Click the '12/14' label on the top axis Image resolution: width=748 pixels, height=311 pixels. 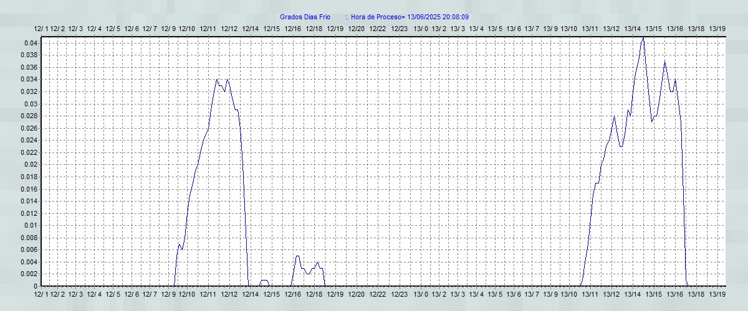(251, 29)
